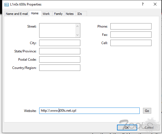Go to the Notes tab
The height and width of the screenshot is (134, 162).
click(x=70, y=14)
